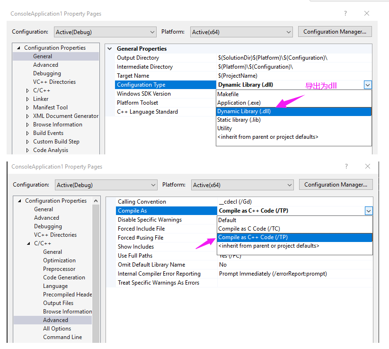
Task: Choose Compile as C Code (/TC) option
Action: tap(249, 229)
